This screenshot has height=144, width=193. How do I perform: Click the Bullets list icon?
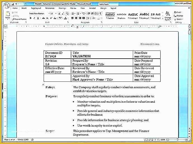(73, 13)
